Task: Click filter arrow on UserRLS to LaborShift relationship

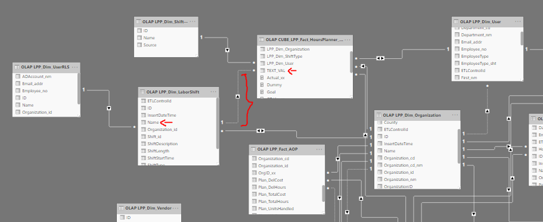Action: [109, 108]
